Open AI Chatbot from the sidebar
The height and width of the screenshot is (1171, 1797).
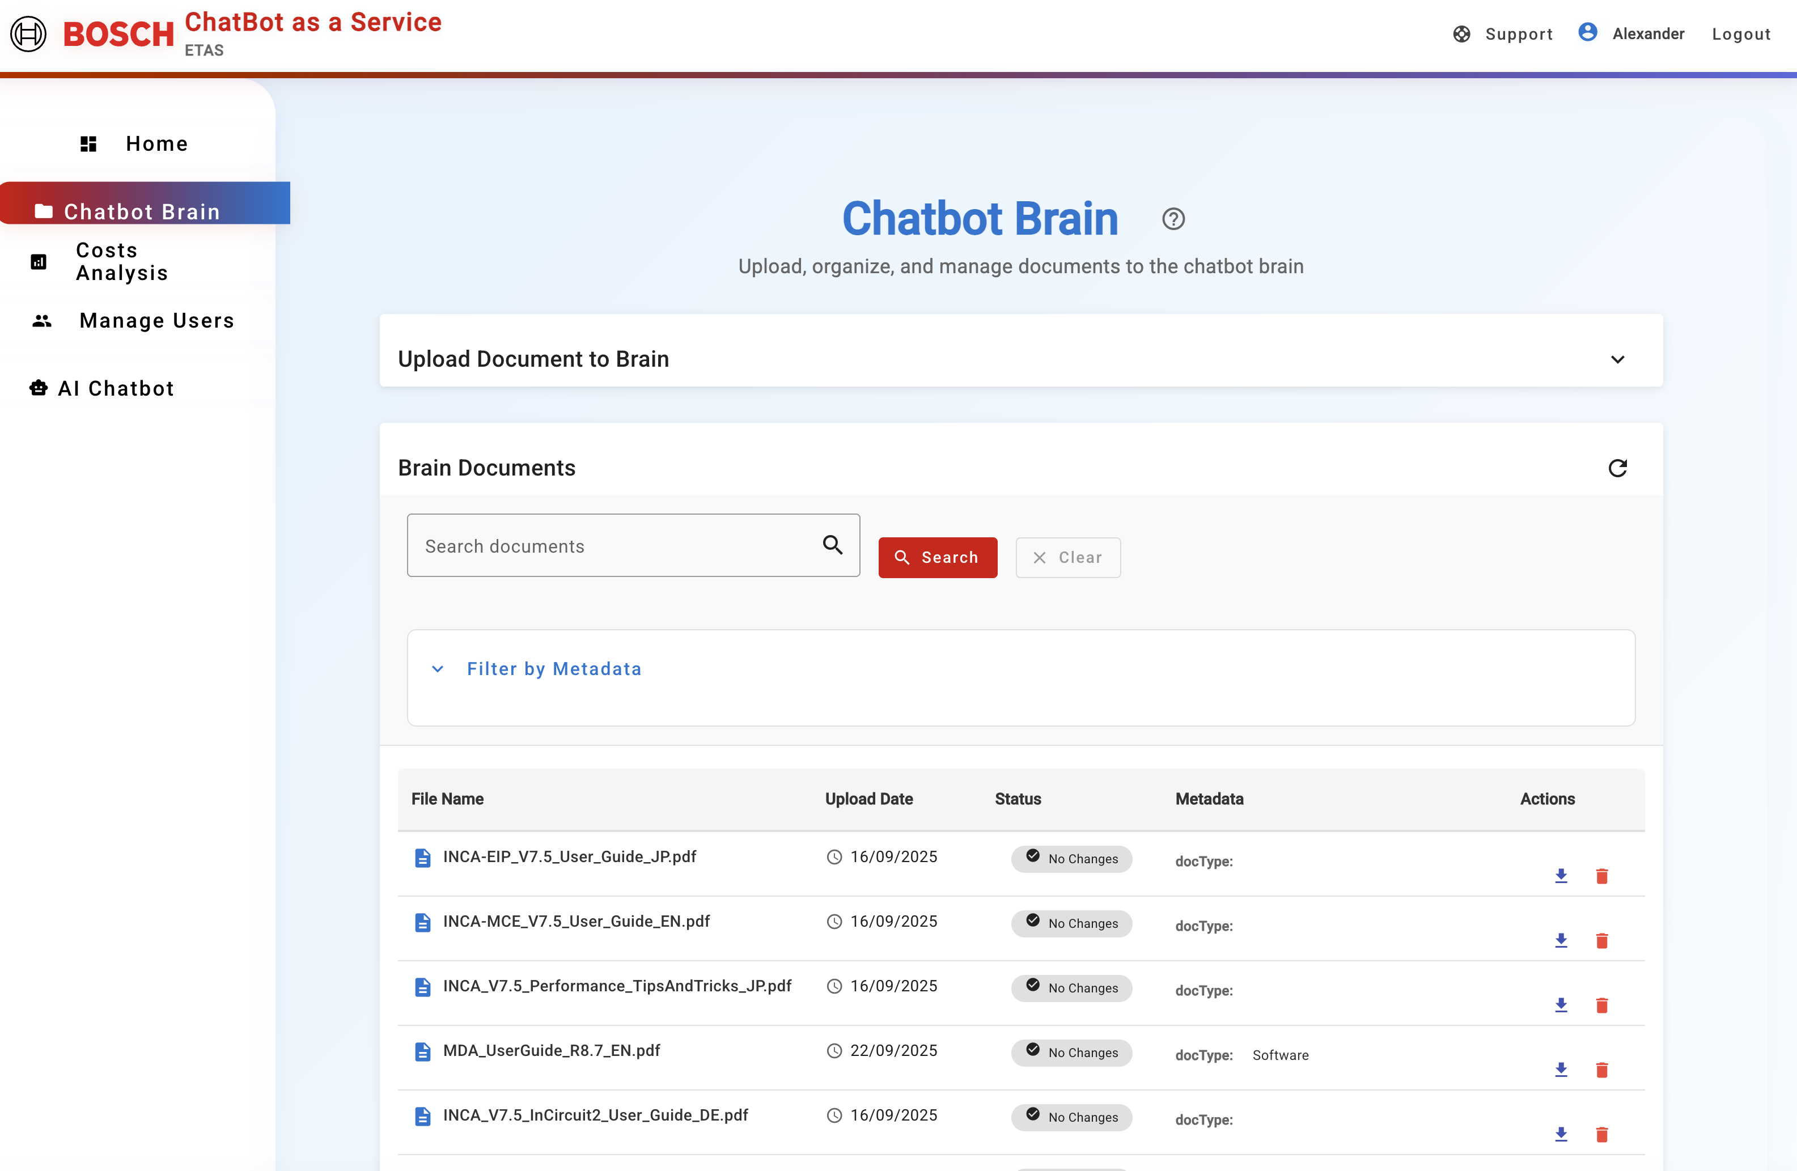click(x=116, y=388)
